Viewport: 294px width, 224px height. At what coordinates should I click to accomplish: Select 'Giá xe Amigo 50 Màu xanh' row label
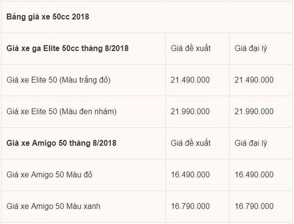[53, 206]
